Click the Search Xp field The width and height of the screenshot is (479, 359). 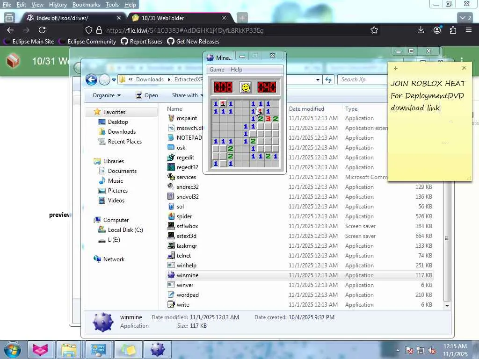pos(363,79)
